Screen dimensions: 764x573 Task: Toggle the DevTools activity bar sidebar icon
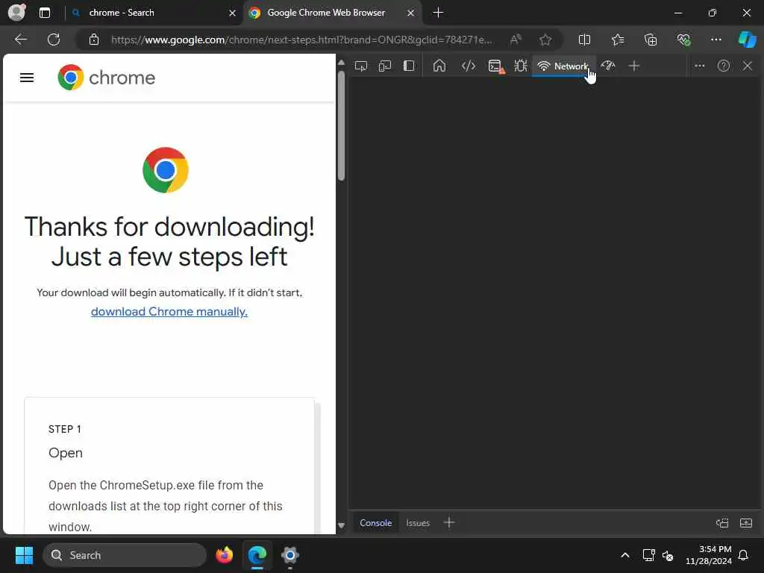pyautogui.click(x=409, y=66)
